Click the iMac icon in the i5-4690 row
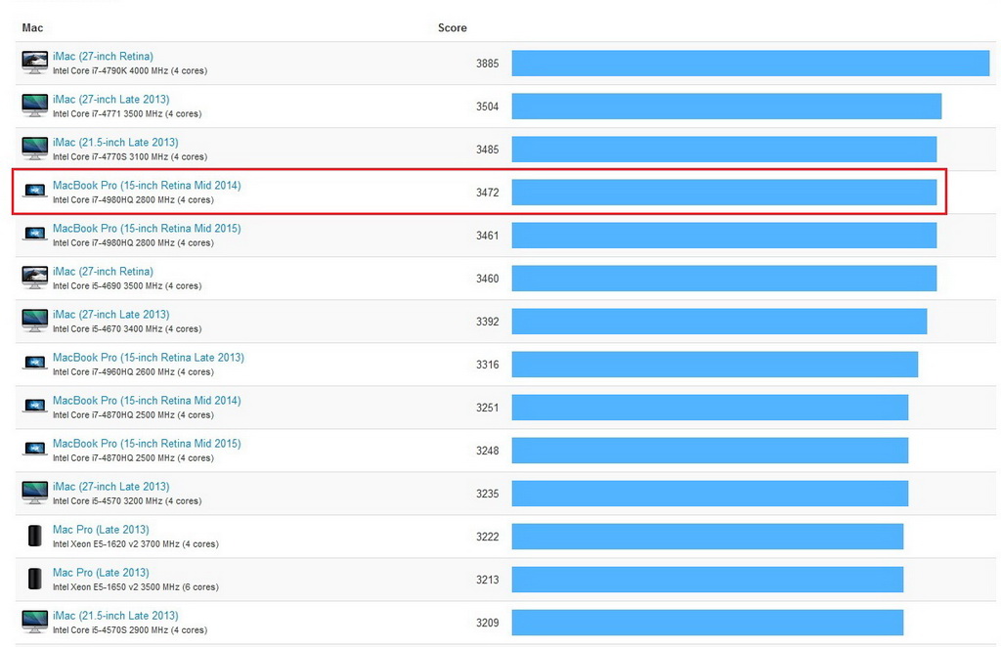 pyautogui.click(x=34, y=279)
